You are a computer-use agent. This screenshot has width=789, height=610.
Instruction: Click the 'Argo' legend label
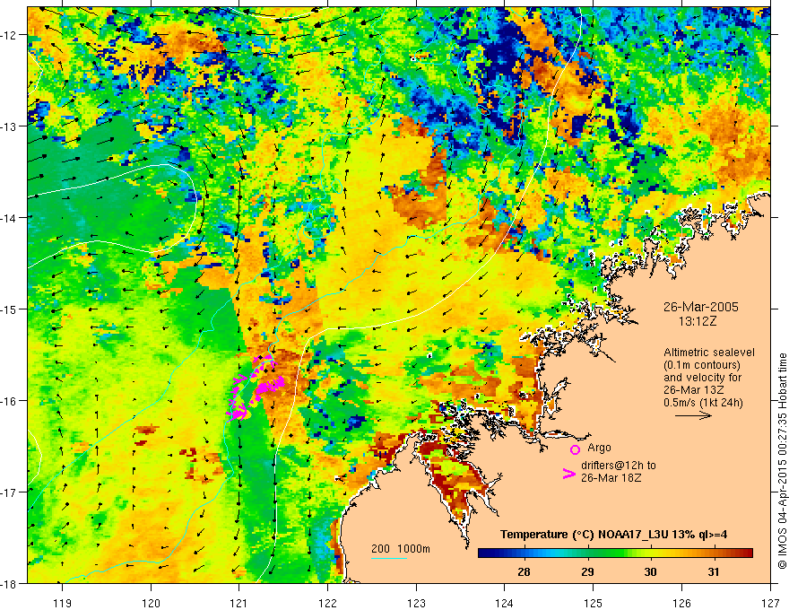[x=599, y=448]
